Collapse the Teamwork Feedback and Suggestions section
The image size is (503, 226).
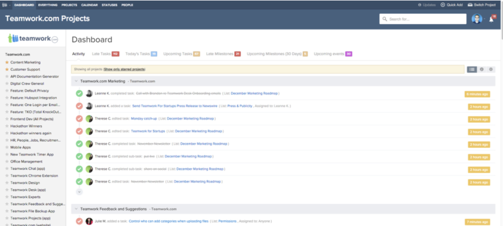pyautogui.click(x=76, y=209)
